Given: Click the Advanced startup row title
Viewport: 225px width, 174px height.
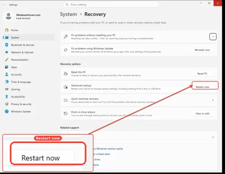Looking at the screenshot, I should coord(81,86).
